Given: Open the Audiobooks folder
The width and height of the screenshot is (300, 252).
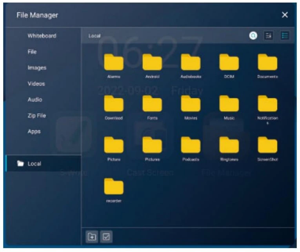Looking at the screenshot, I should (191, 63).
